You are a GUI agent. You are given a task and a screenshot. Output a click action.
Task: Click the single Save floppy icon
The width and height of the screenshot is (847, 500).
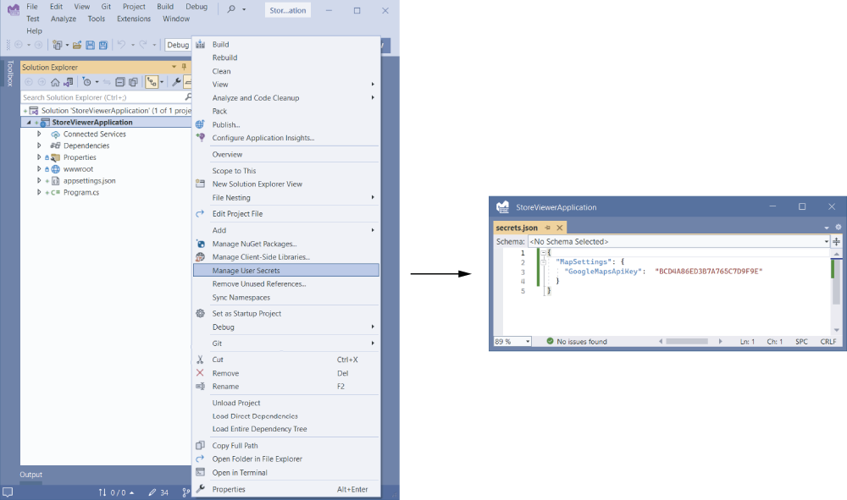[x=91, y=45]
